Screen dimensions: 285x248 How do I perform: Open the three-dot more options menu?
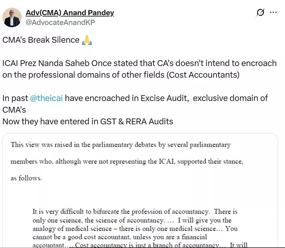click(273, 12)
